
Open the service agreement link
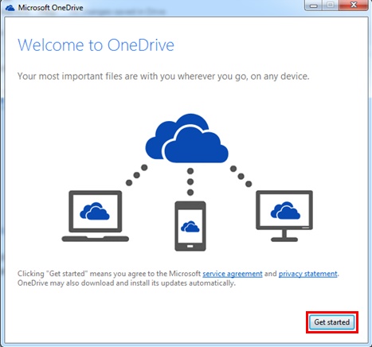tap(233, 274)
